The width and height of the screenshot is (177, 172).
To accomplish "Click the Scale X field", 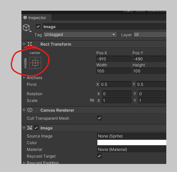I will (117, 101).
